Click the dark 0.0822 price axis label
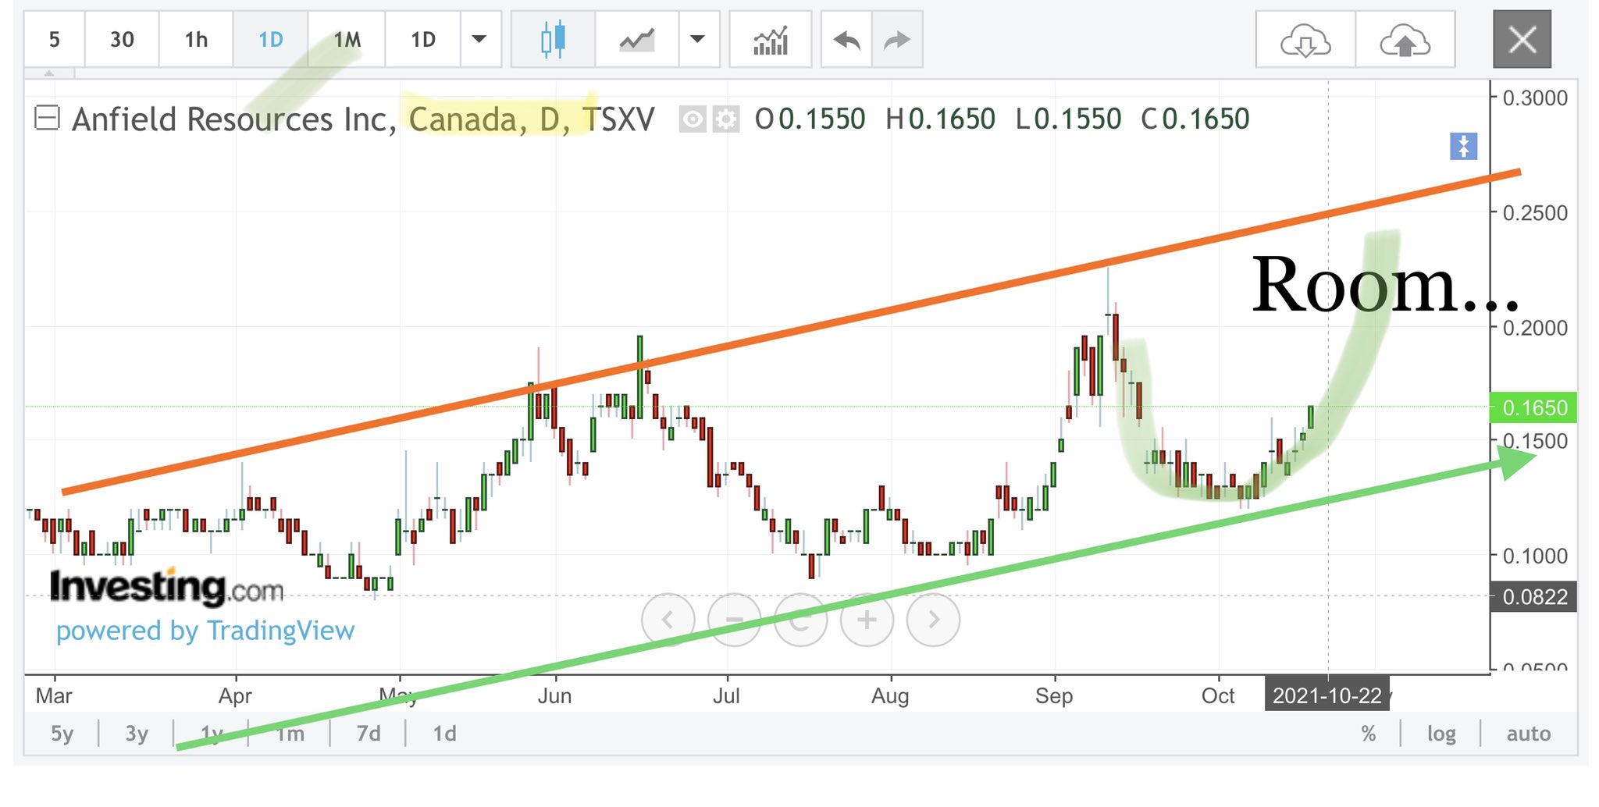 click(1533, 597)
